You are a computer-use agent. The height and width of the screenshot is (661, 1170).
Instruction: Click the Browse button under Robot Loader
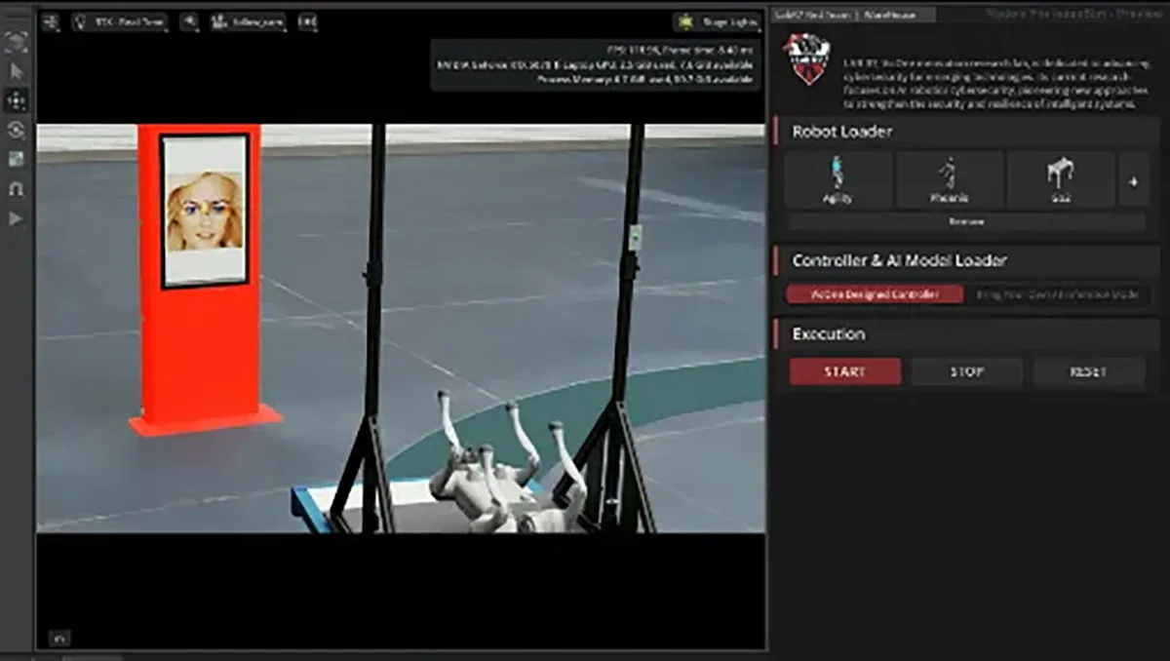(966, 221)
